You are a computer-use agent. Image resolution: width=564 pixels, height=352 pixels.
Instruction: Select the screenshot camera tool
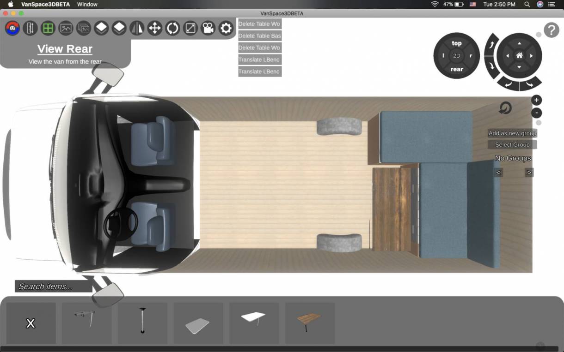12,28
